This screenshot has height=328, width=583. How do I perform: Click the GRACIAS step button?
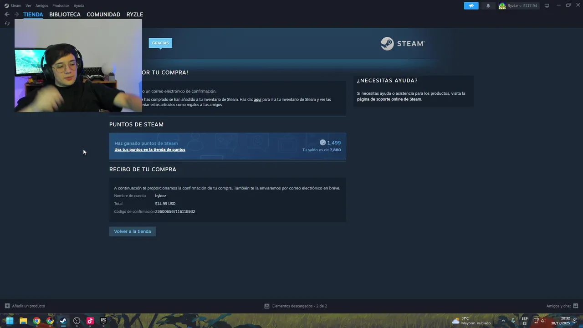pyautogui.click(x=160, y=43)
